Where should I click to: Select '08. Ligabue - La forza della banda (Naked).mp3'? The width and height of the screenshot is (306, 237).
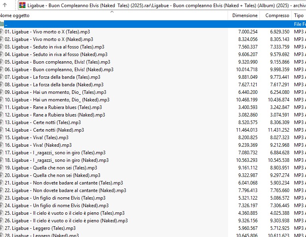tap(54, 85)
